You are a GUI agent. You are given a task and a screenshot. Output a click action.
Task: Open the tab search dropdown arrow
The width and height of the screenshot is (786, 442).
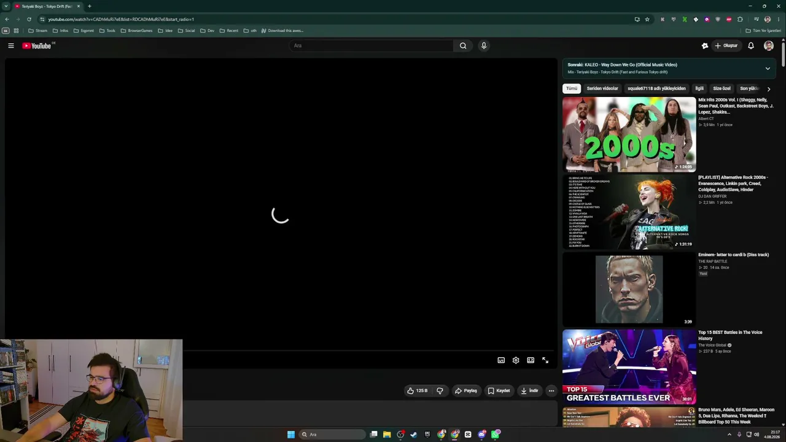click(6, 6)
